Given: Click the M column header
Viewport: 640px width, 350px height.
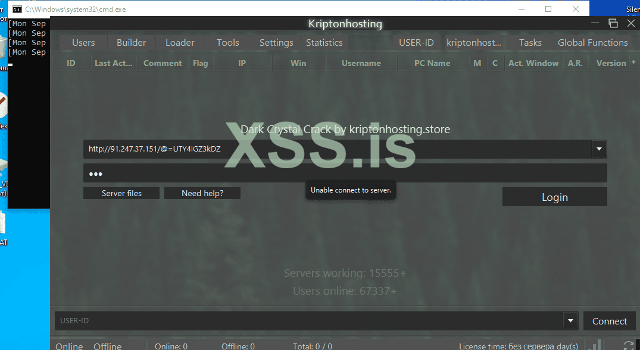Looking at the screenshot, I should click(477, 63).
